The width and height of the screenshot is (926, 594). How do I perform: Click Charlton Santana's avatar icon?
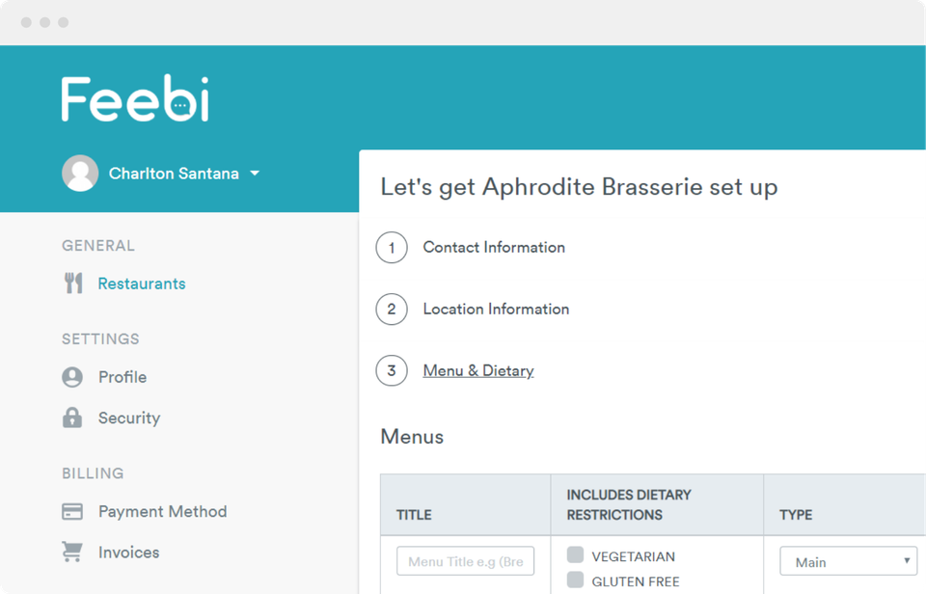tap(80, 174)
